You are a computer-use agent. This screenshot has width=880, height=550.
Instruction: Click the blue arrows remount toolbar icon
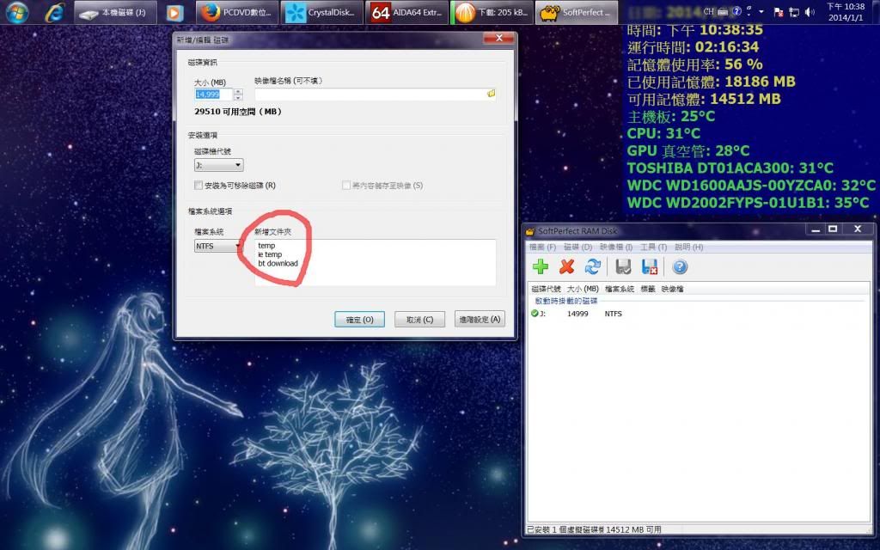593,266
